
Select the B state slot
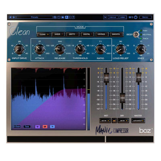click(x=70, y=17)
